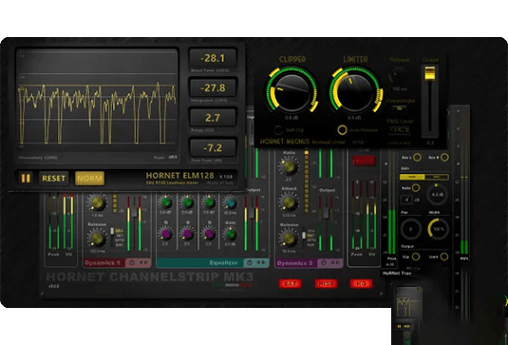Click the first EQ band purple Q knob
Screen dimensions: 508x345
click(166, 234)
